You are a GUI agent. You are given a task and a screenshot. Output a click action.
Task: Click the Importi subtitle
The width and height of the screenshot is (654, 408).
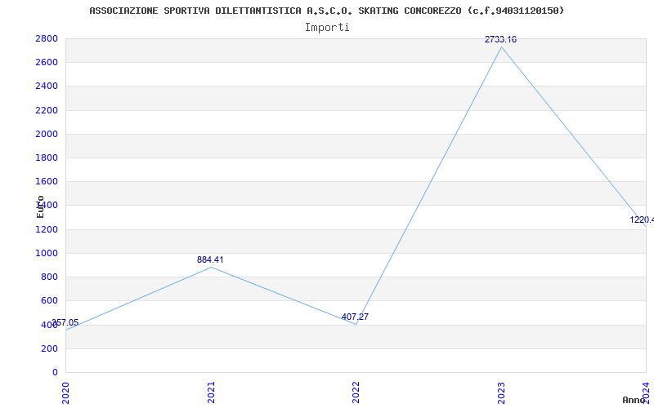pos(327,28)
